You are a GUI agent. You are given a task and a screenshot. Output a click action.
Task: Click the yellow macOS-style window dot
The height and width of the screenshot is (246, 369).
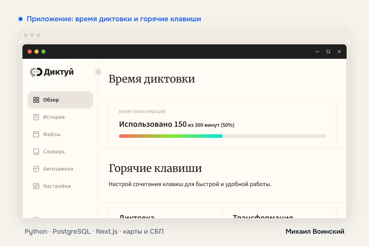click(37, 52)
